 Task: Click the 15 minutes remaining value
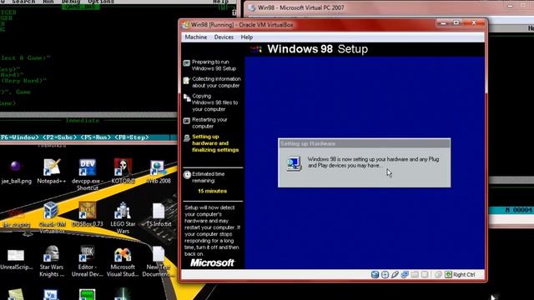click(x=212, y=191)
